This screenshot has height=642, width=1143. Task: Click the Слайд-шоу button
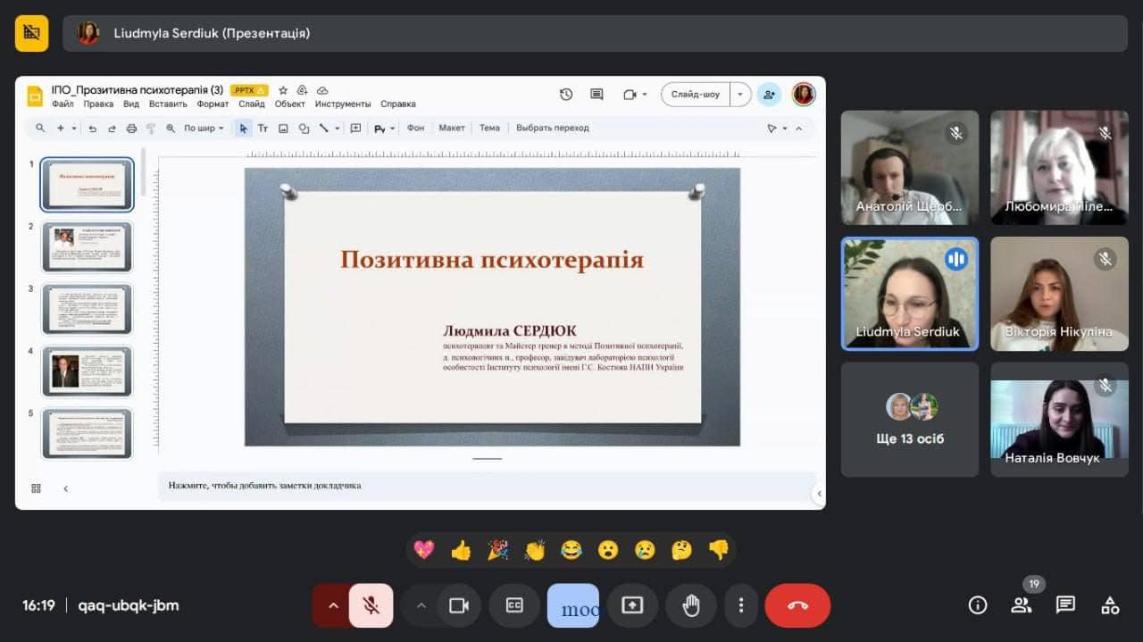tap(695, 95)
